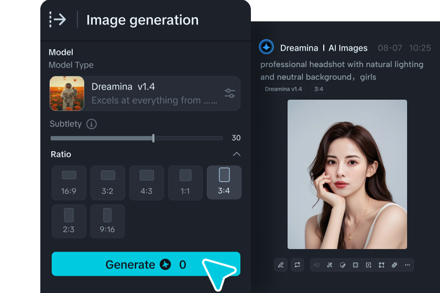Click the 3:4 tag under prompt

pyautogui.click(x=318, y=89)
